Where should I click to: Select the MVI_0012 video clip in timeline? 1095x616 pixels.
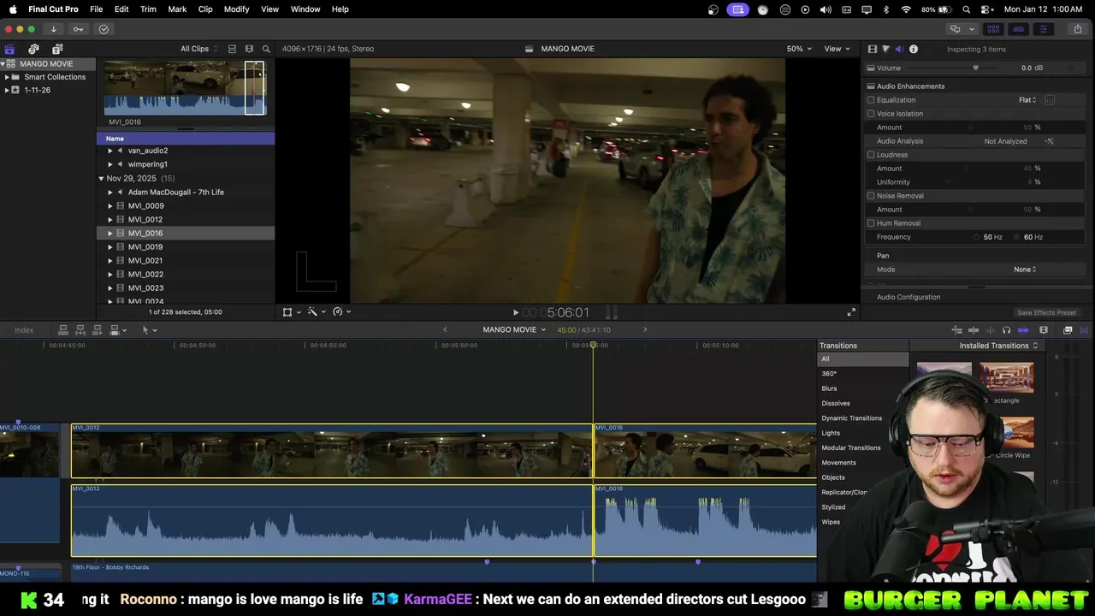[x=332, y=451]
